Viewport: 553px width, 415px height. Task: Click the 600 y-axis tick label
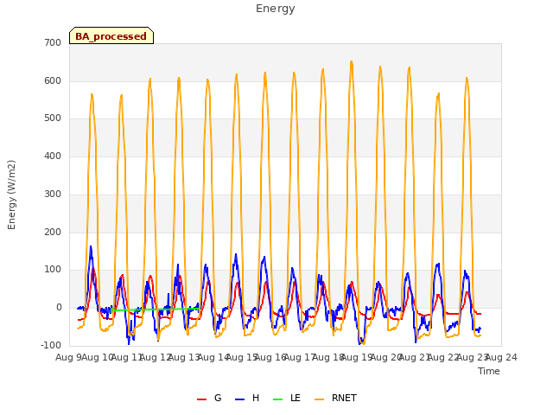pos(53,80)
